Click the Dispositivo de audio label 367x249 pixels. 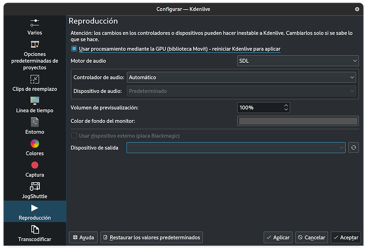98,91
